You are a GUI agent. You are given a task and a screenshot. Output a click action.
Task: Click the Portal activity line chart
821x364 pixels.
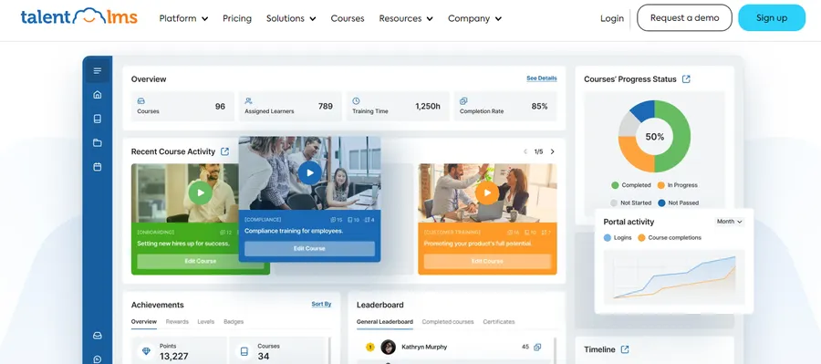(674, 277)
